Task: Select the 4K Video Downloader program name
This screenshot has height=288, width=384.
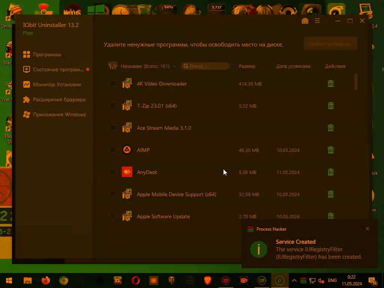Action: click(162, 84)
